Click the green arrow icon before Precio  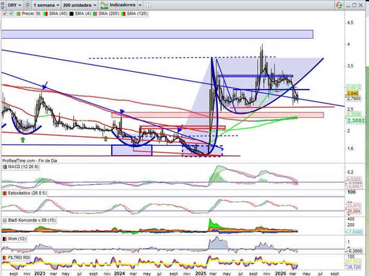pyautogui.click(x=11, y=13)
